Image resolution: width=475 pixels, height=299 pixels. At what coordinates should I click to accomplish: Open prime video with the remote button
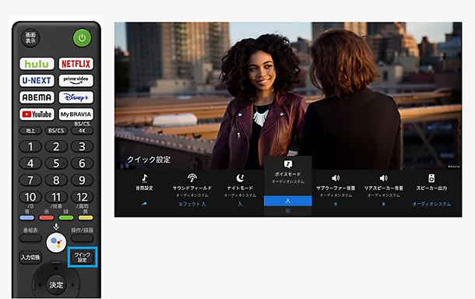[x=76, y=80]
